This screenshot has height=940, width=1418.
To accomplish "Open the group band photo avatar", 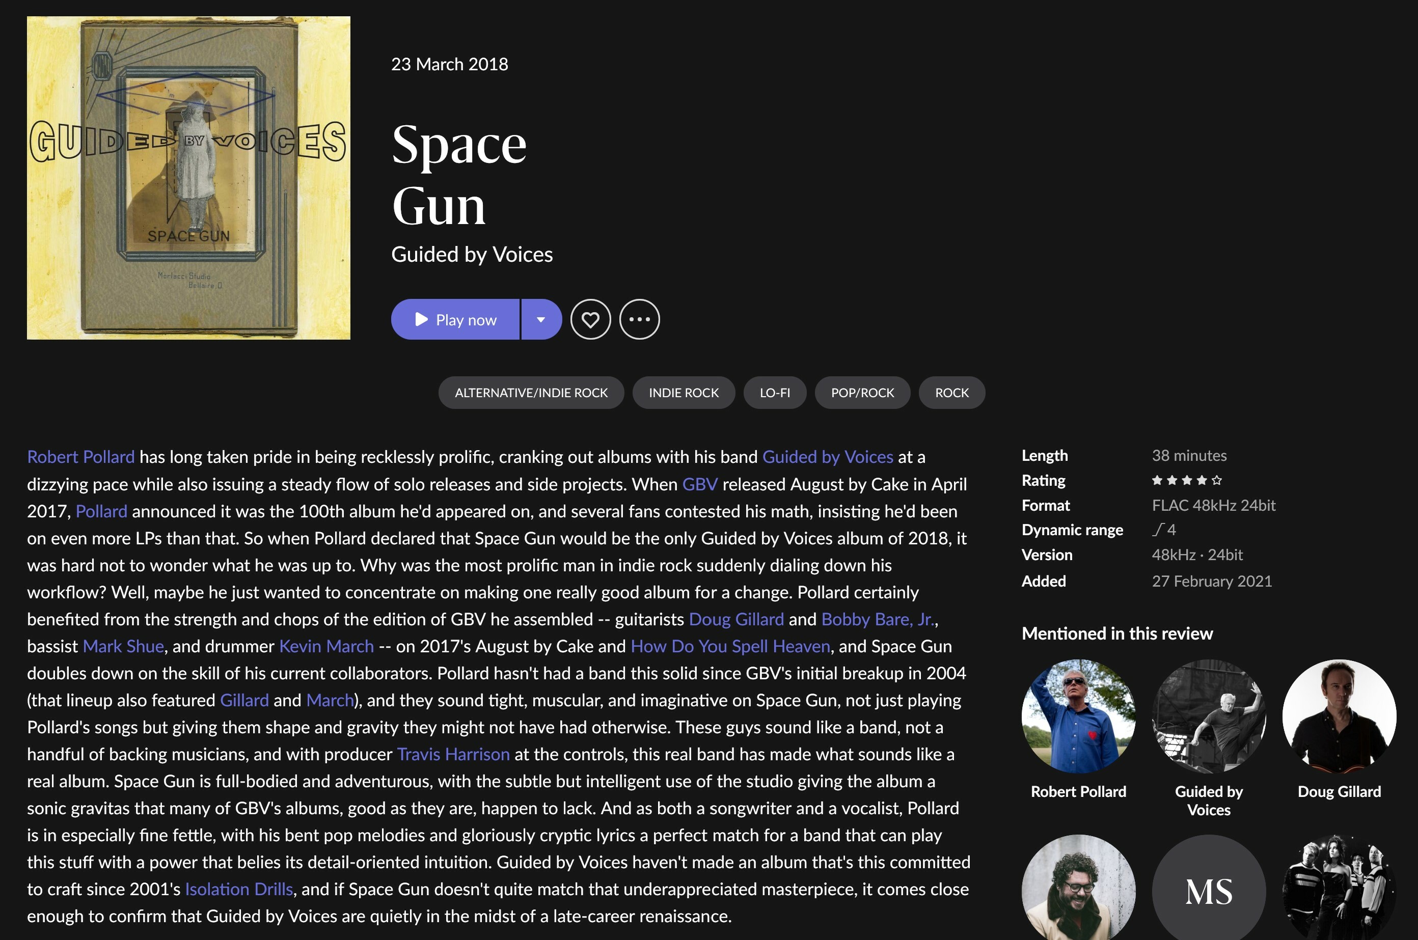I will (1339, 888).
